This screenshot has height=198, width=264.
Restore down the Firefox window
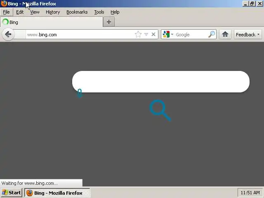click(x=252, y=4)
